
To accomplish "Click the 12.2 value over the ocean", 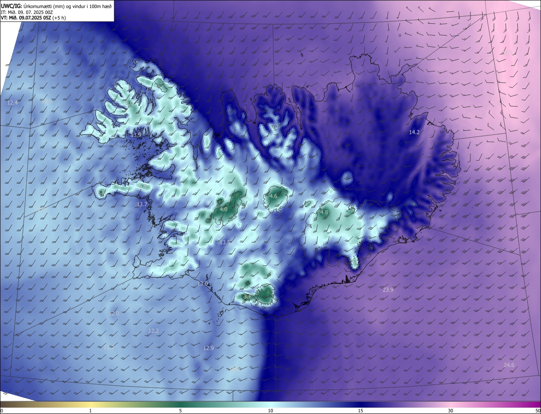I will click(x=153, y=331).
